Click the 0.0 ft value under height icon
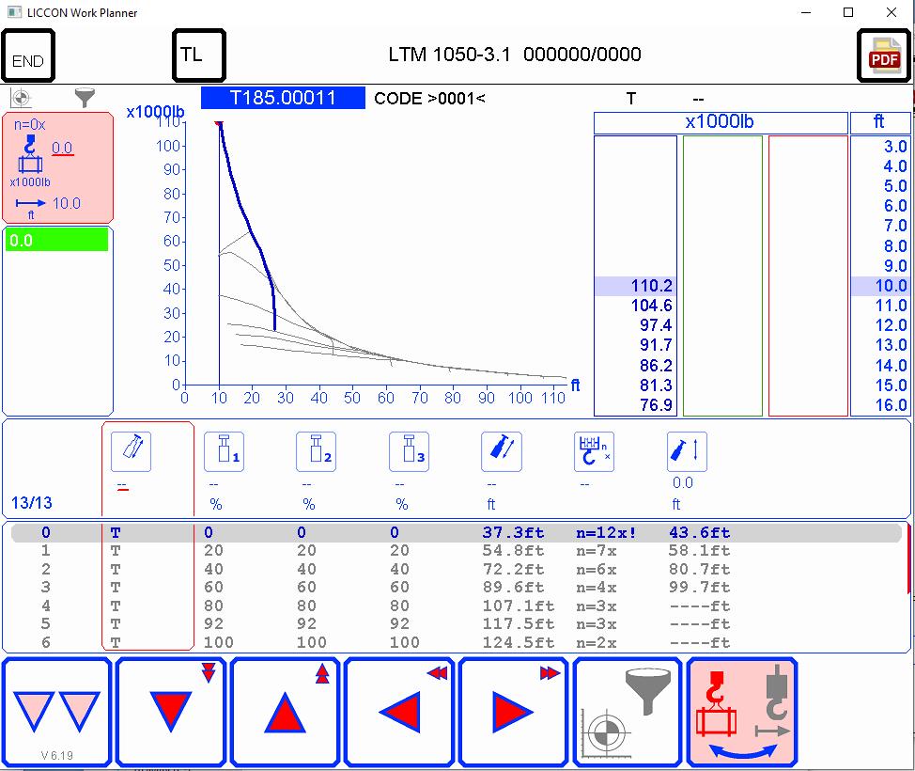The image size is (915, 771). coord(682,483)
